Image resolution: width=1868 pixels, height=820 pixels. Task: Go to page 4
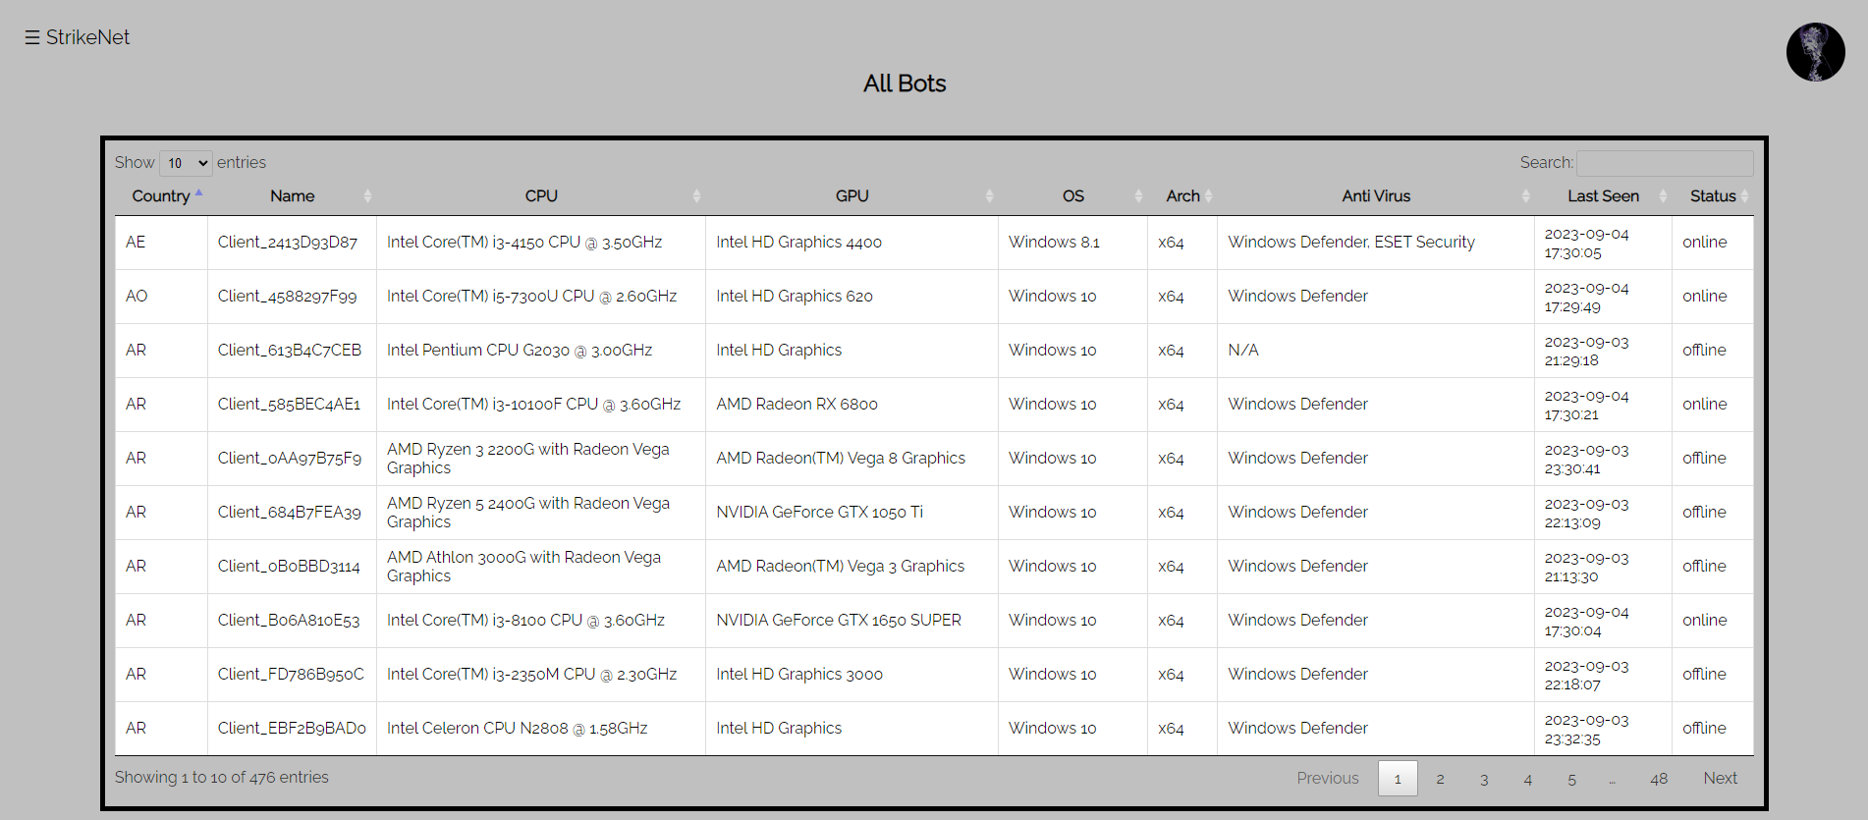(x=1528, y=778)
